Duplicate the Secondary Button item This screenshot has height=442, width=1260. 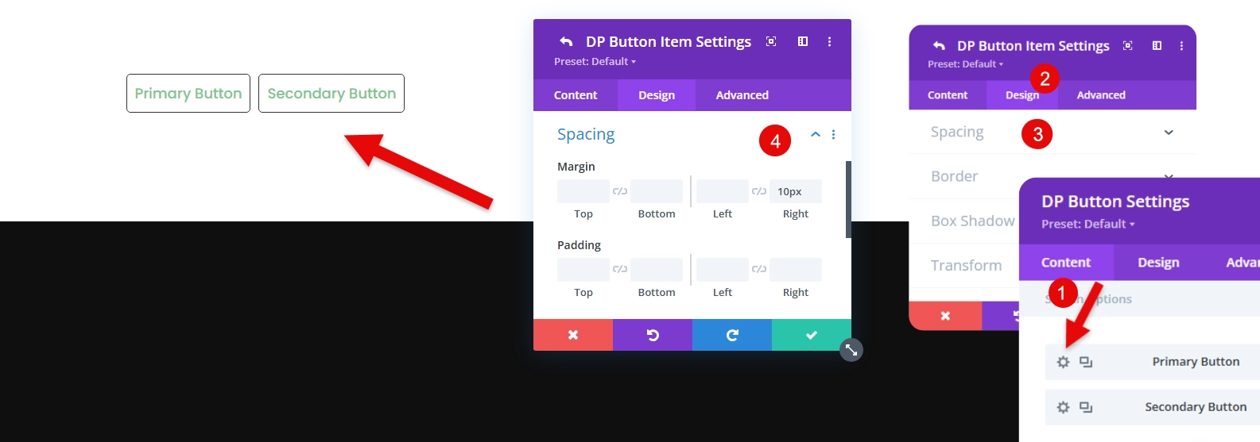[1086, 407]
